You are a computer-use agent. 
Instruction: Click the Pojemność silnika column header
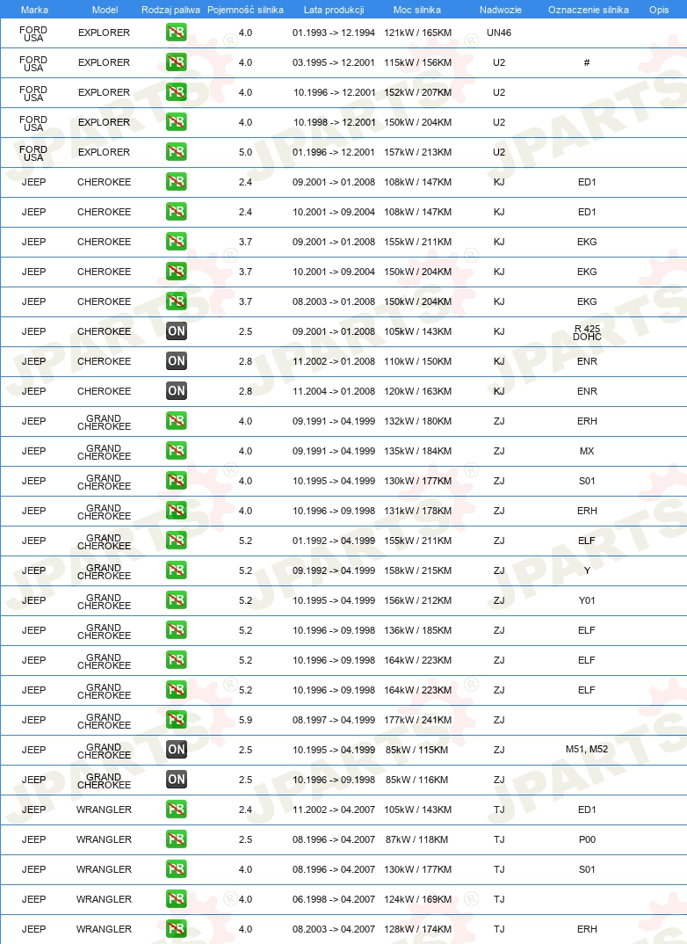tap(245, 10)
